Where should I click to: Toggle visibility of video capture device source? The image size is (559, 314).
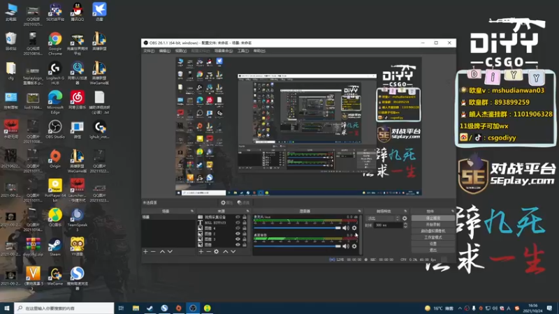pyautogui.click(x=238, y=217)
